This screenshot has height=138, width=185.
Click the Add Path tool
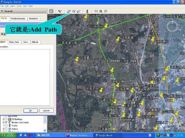click(x=74, y=11)
